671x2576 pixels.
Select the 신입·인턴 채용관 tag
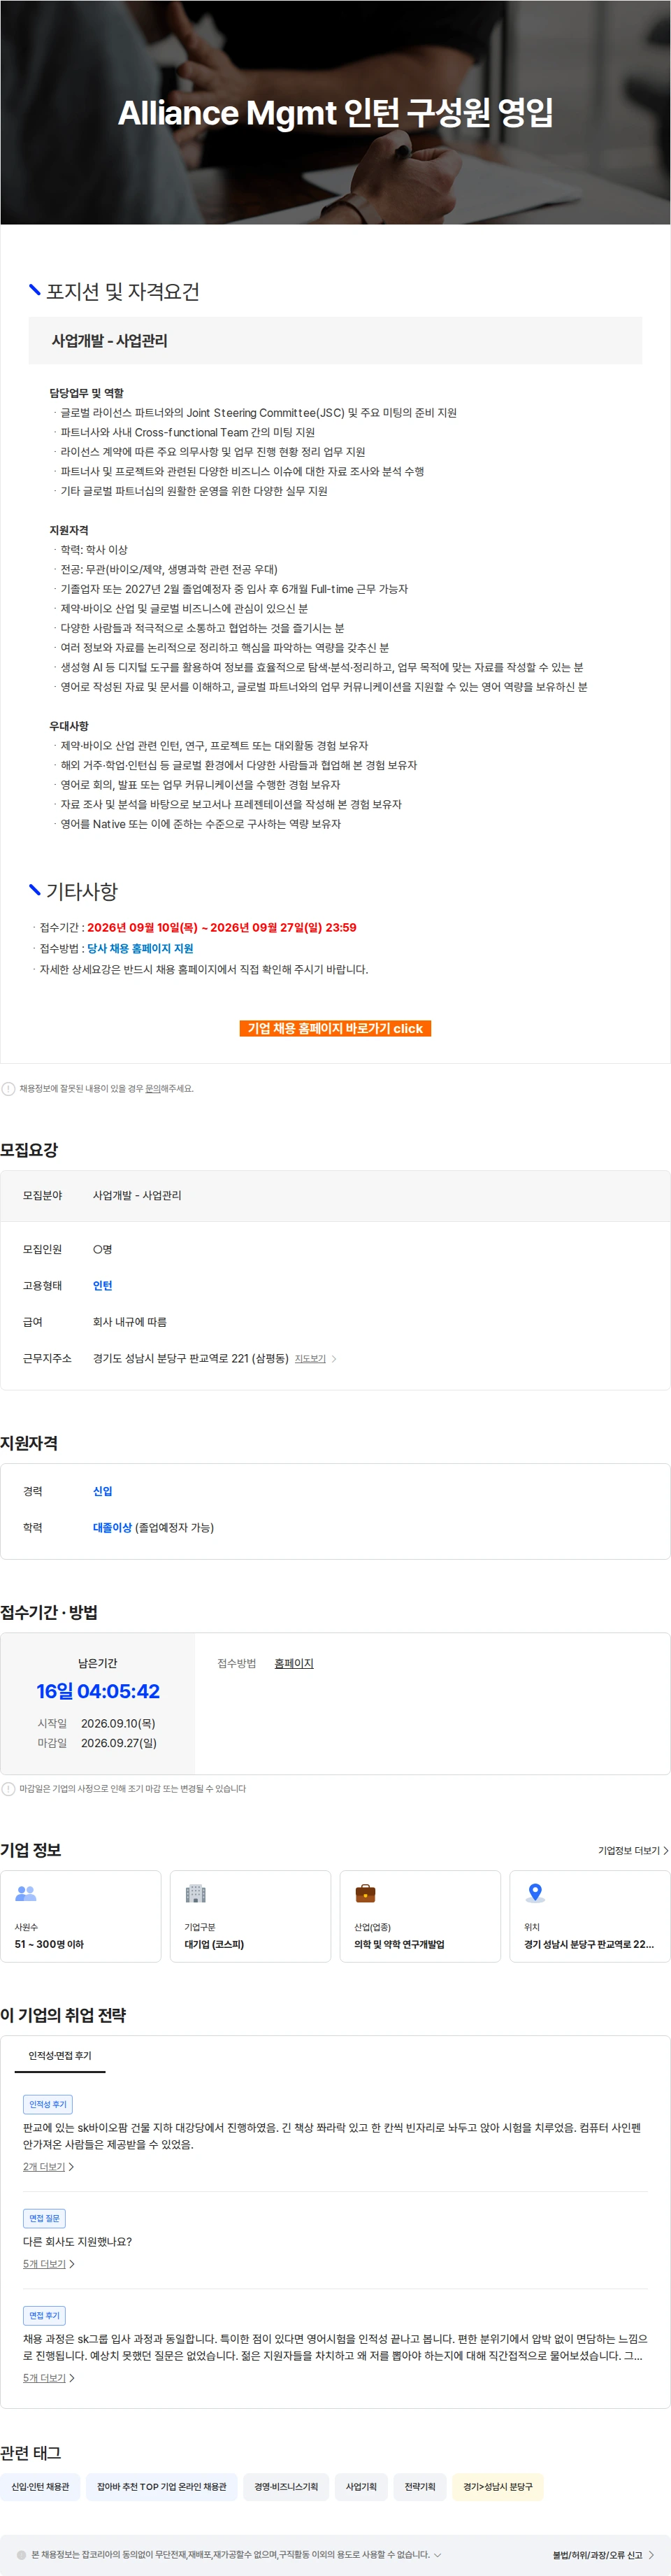(40, 2486)
